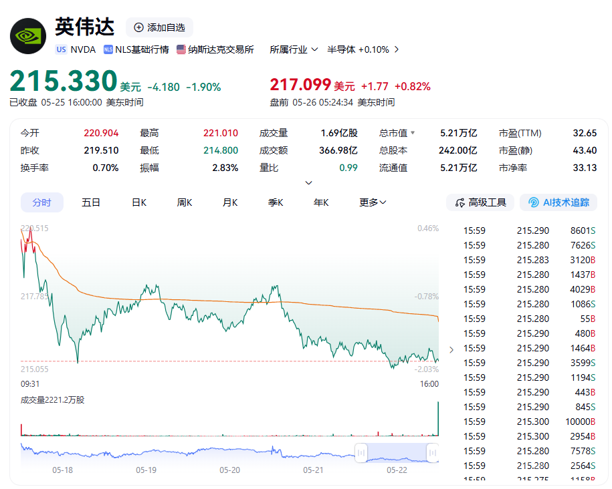
Task: Click the 05-20 date on the mini timeline
Action: click(229, 470)
